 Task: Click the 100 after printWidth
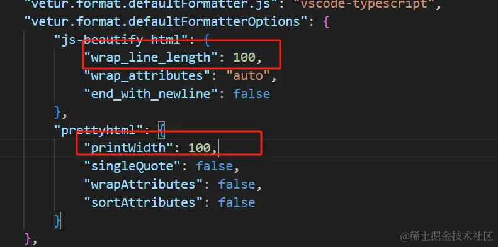[x=200, y=148]
